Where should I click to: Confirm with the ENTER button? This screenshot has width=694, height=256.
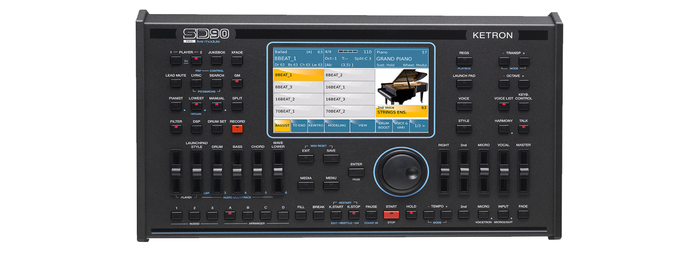[356, 172]
